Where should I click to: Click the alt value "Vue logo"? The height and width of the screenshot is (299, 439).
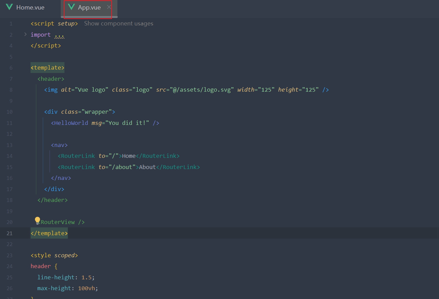tap(92, 90)
